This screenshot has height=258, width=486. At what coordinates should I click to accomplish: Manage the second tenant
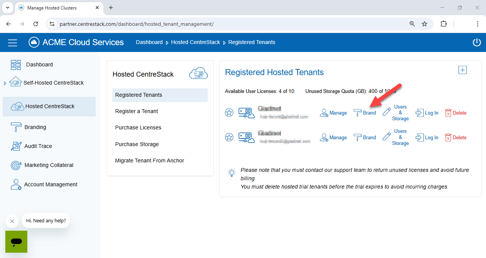click(333, 137)
